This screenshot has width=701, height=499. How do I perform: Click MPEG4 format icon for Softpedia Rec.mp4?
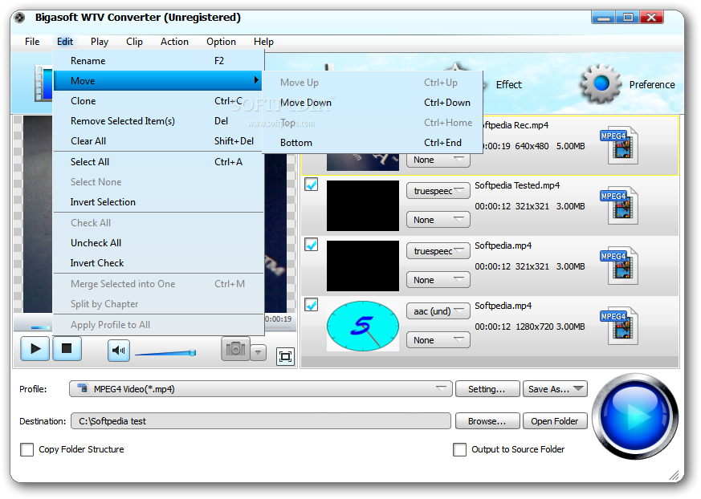(x=619, y=144)
